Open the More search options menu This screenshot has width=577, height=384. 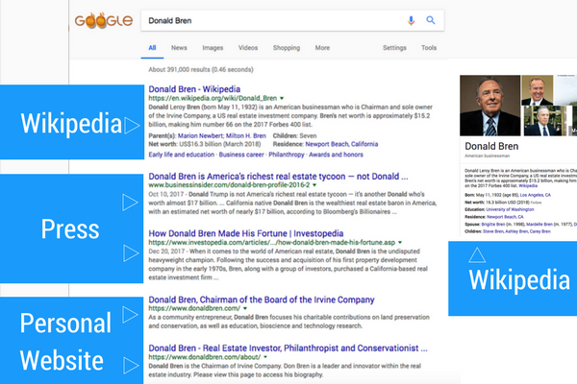(x=322, y=48)
